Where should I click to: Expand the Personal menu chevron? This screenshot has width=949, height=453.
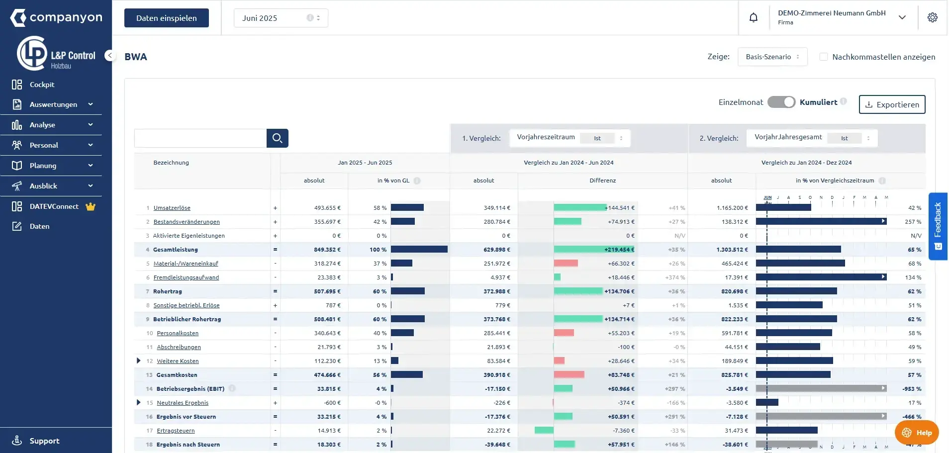coord(91,145)
